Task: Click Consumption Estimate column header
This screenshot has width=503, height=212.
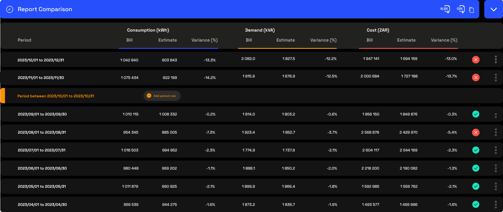Action: [x=167, y=40]
